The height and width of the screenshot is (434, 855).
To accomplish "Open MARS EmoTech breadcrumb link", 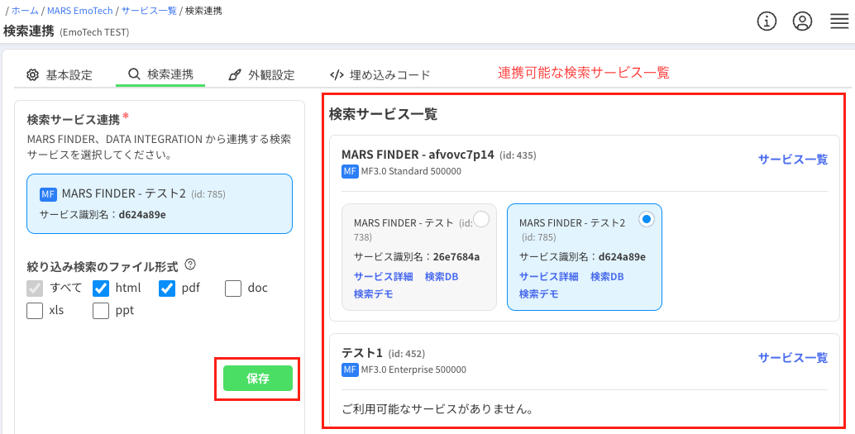I will (79, 11).
